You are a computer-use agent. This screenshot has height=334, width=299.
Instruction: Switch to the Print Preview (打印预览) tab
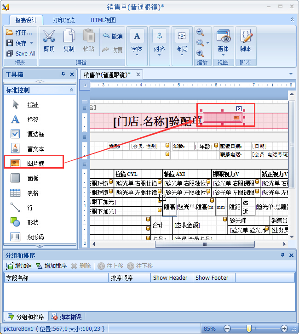(x=63, y=20)
